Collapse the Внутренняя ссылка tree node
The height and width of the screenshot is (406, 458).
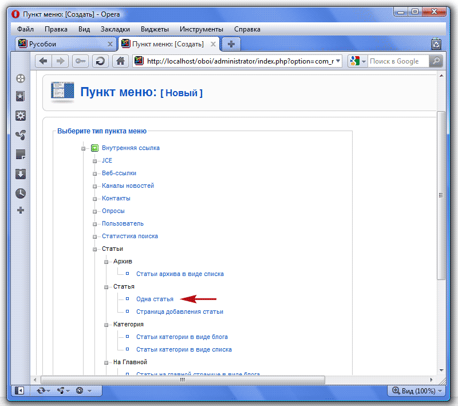point(84,148)
